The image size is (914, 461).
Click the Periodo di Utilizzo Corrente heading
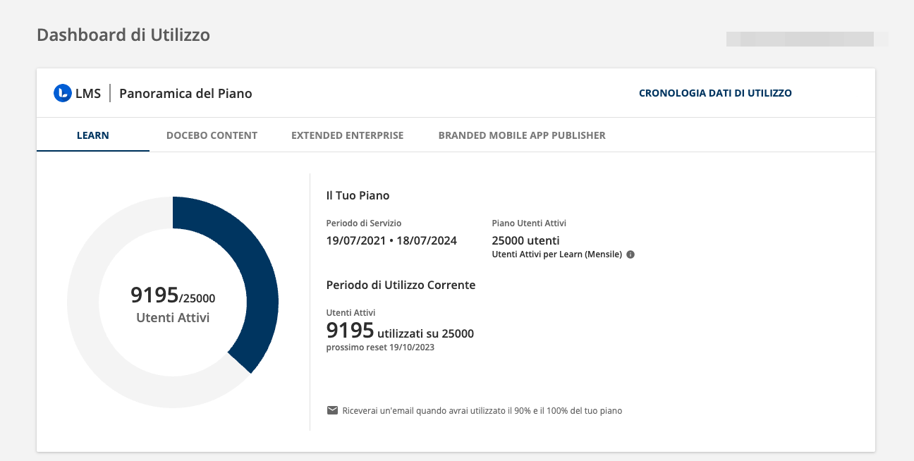(x=401, y=285)
